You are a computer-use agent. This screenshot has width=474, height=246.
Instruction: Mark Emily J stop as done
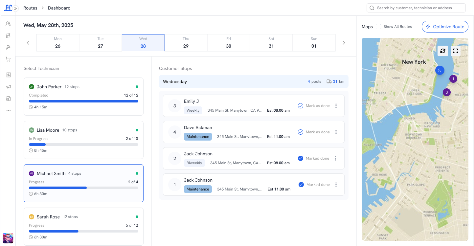click(x=314, y=106)
